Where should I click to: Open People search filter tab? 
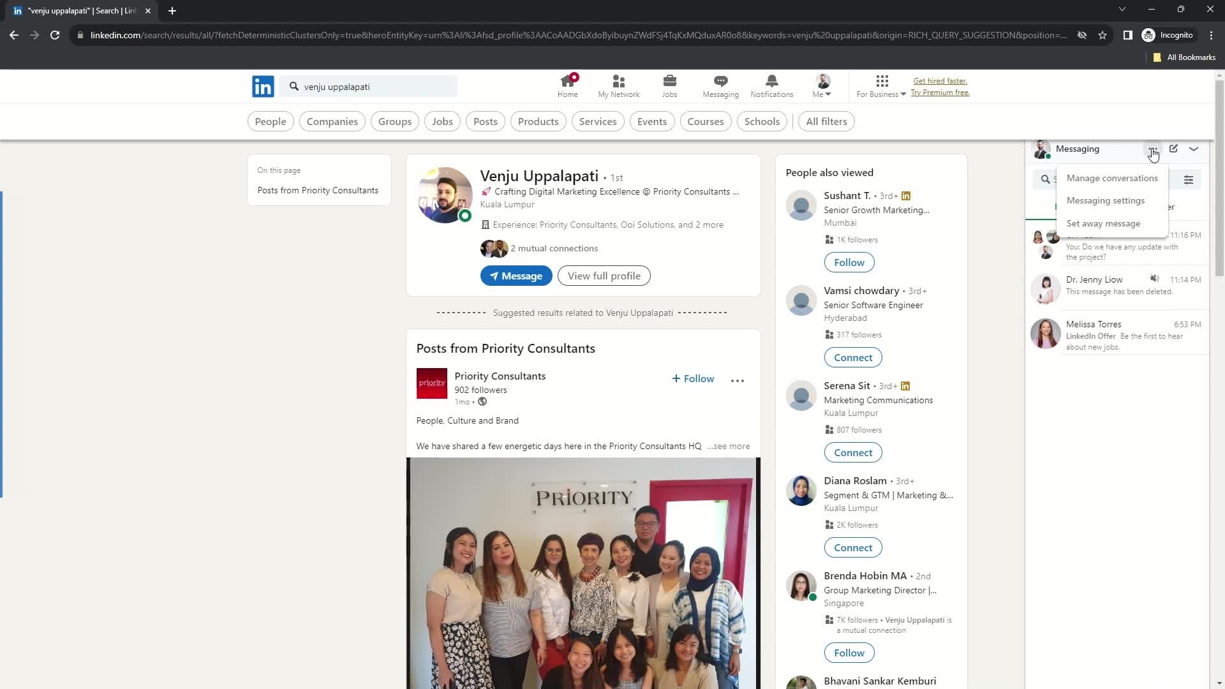pyautogui.click(x=270, y=121)
